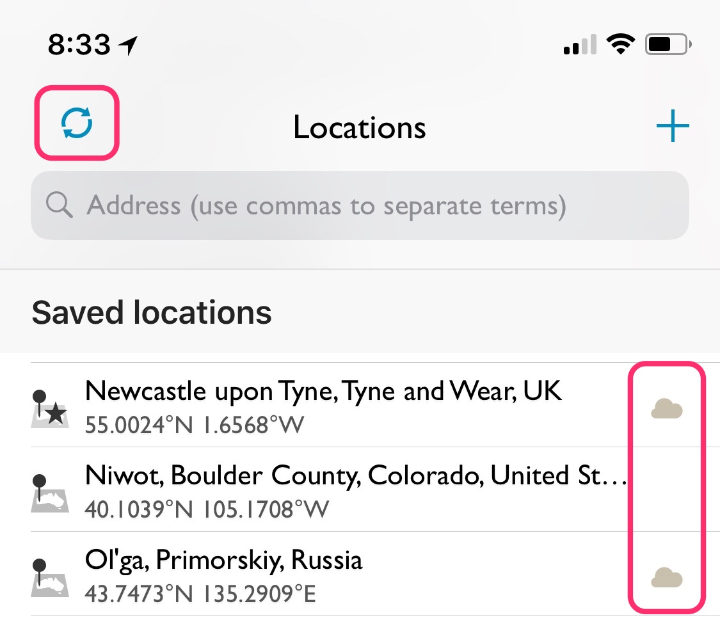
Task: Click the Address search field
Action: (x=360, y=205)
